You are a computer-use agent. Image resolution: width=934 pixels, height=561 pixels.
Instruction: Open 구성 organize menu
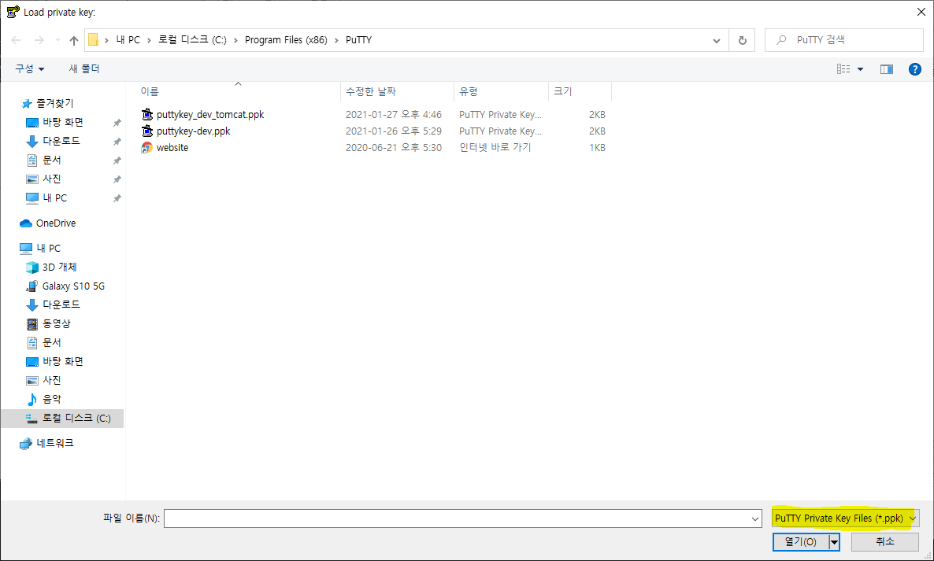point(29,69)
